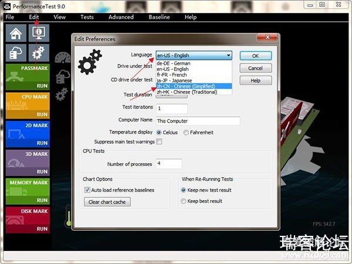Choose fr-FR French language option
This screenshot has height=264, width=352.
pyautogui.click(x=194, y=75)
